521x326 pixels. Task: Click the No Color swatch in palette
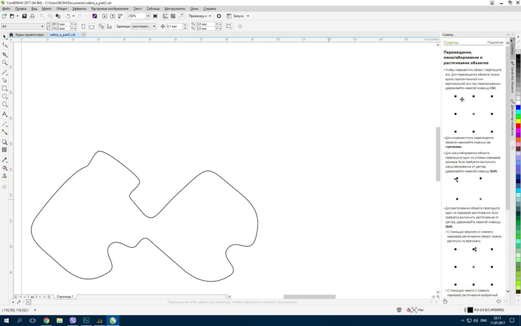tap(518, 52)
